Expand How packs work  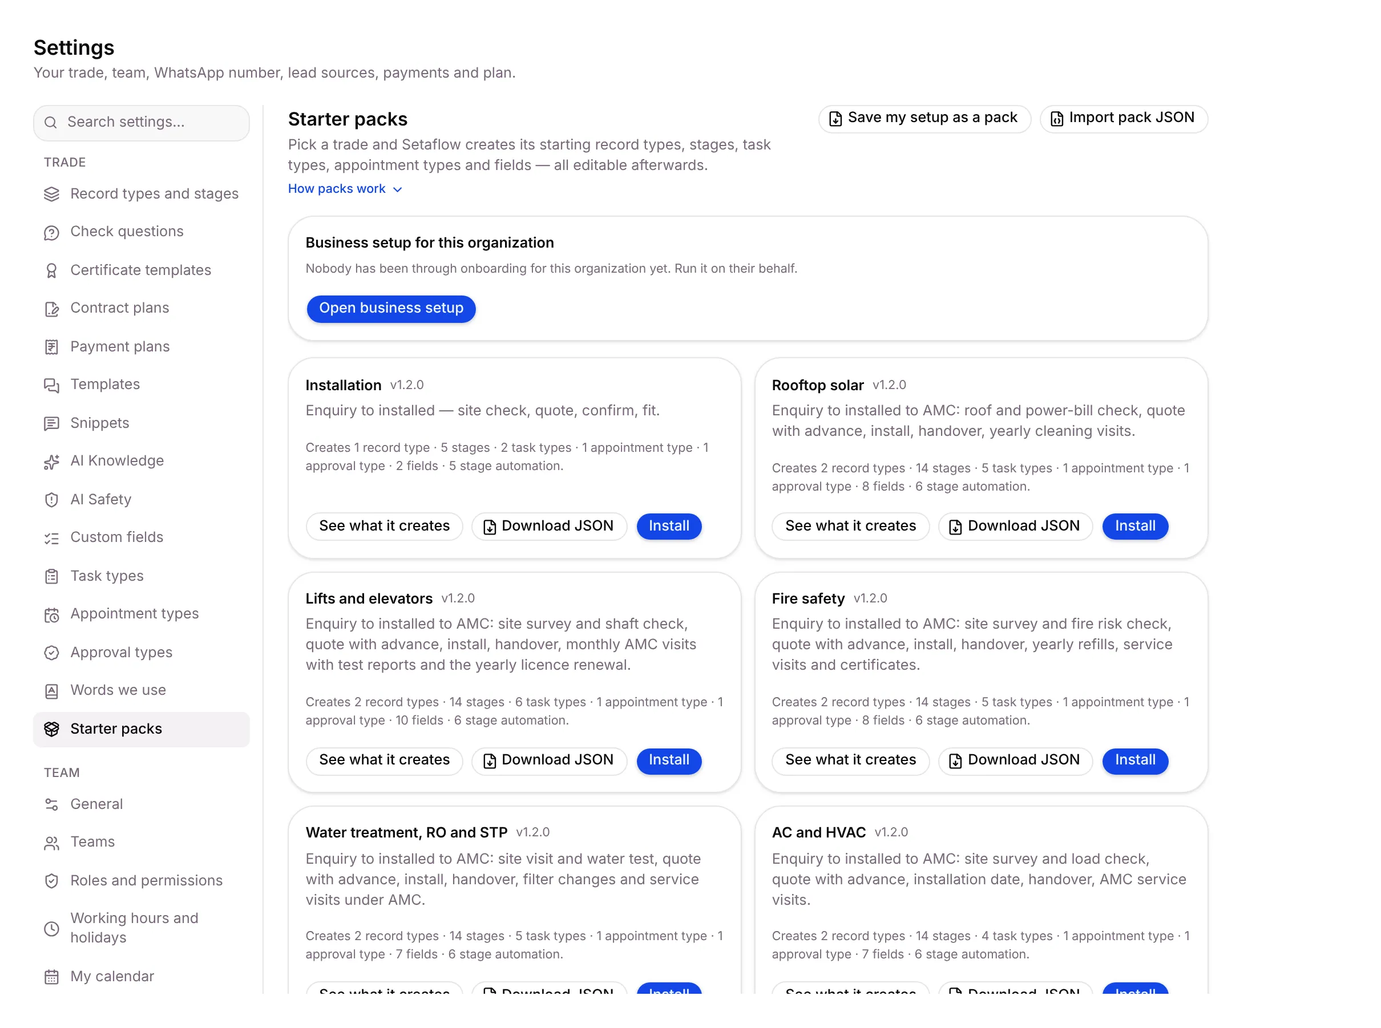click(345, 189)
